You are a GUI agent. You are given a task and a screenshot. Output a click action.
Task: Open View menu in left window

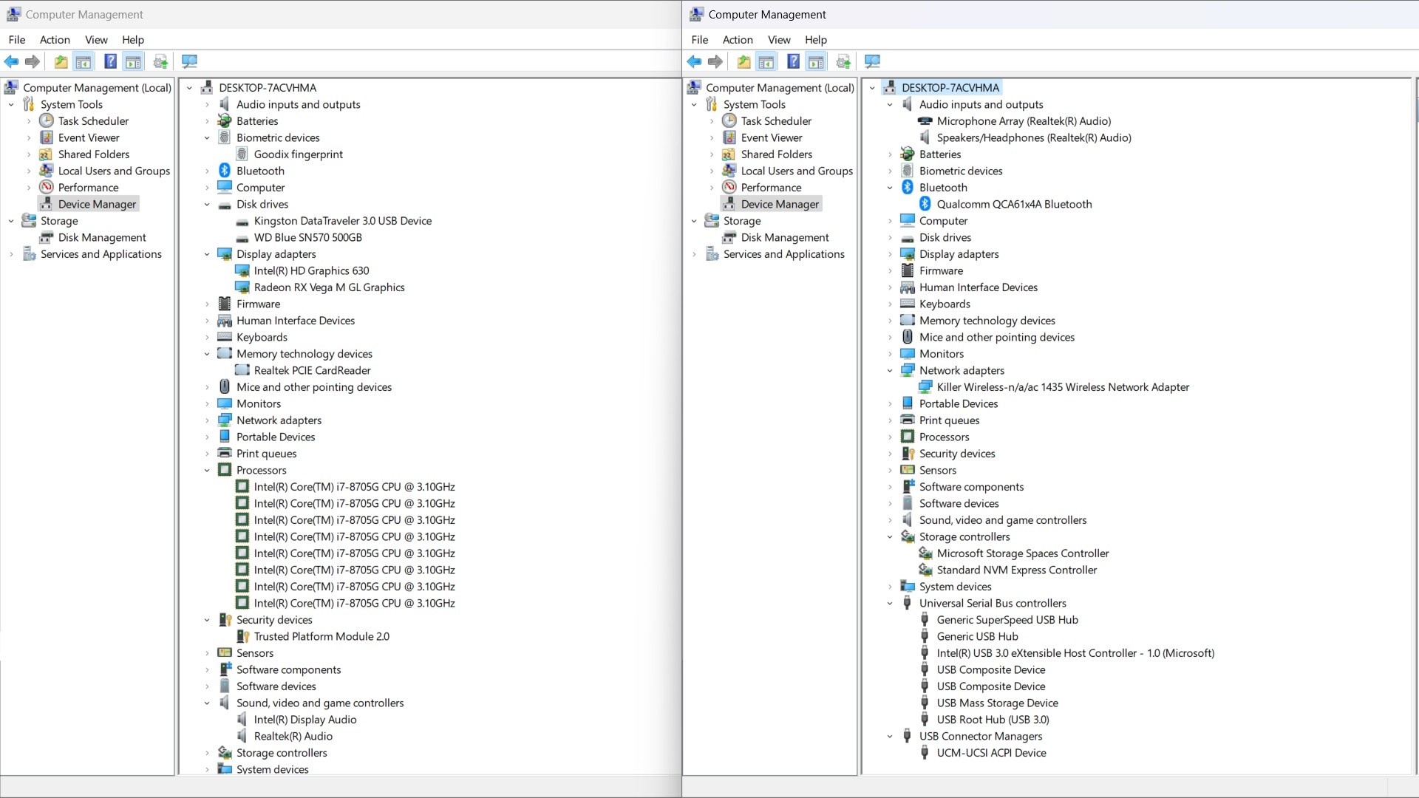[x=96, y=40]
